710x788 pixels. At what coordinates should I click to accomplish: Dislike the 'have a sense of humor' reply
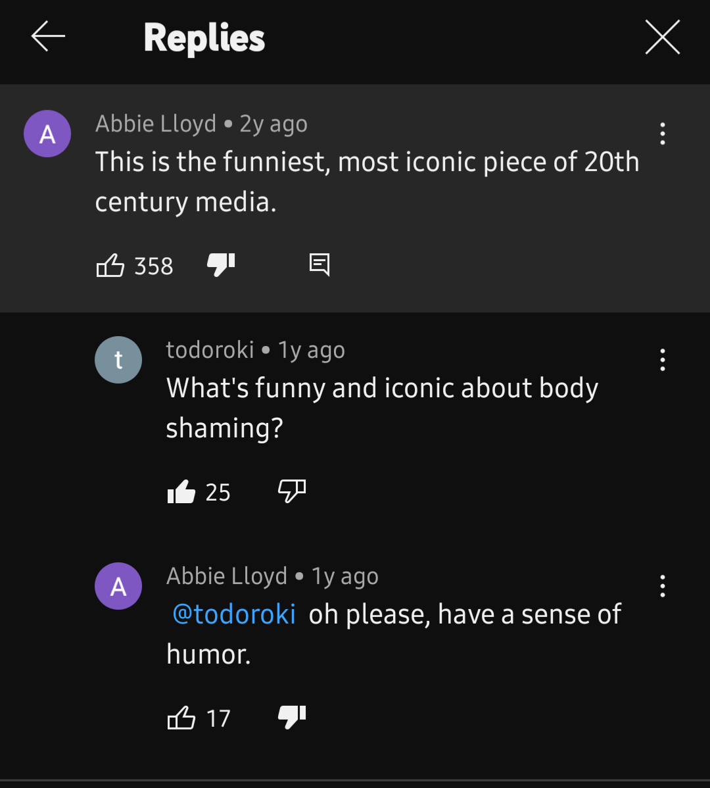[291, 717]
